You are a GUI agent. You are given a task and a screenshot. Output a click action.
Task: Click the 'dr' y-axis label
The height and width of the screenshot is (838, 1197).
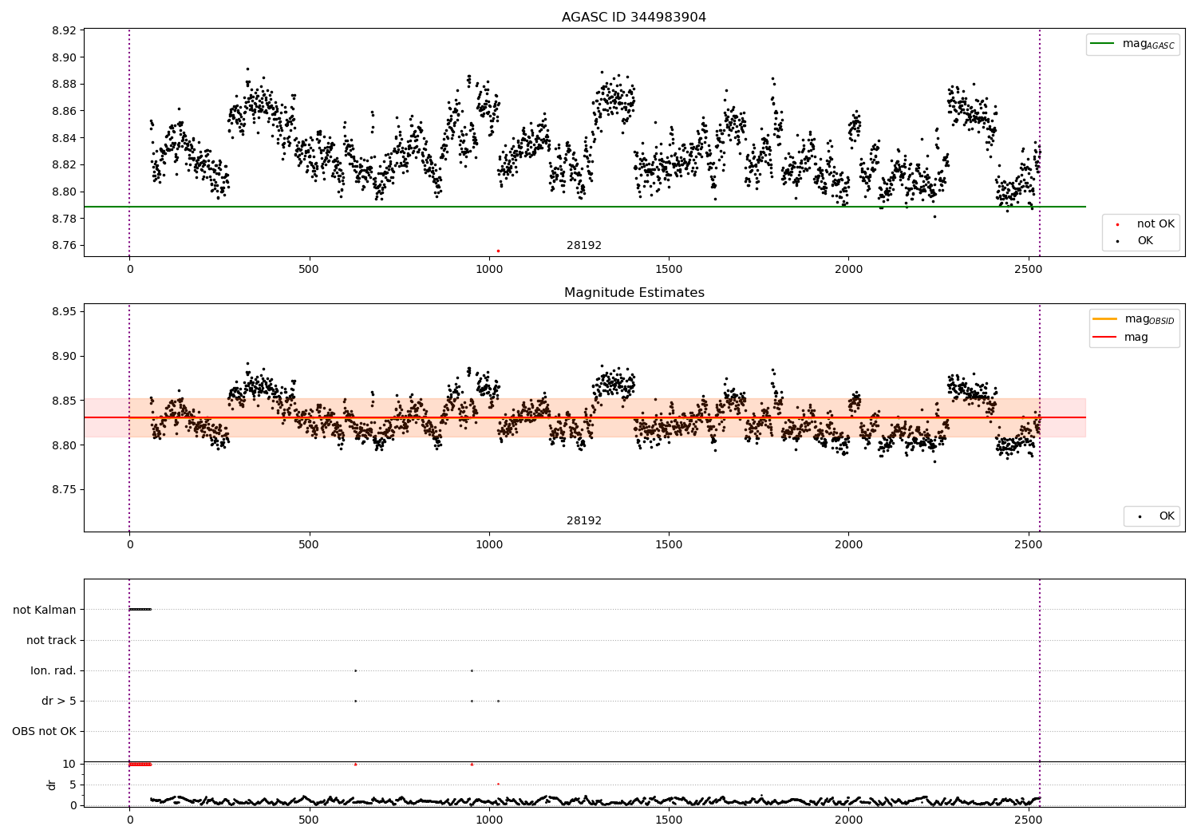point(52,785)
